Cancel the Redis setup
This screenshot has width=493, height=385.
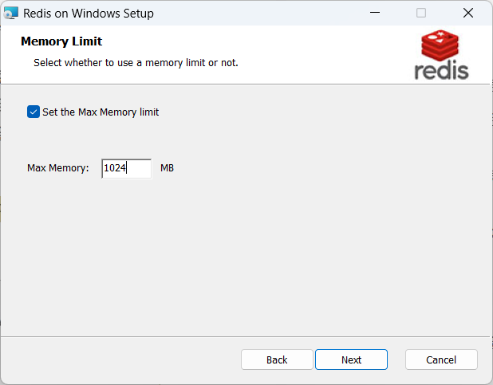[441, 359]
